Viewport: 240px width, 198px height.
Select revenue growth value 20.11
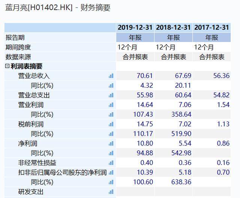click(x=183, y=85)
